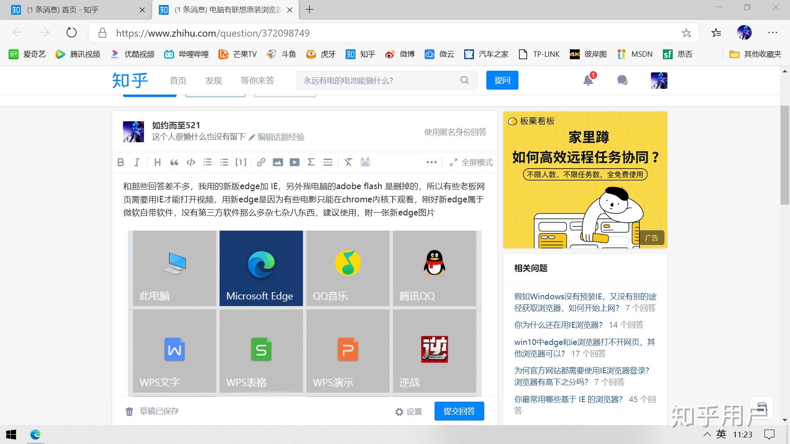Viewport: 790px width, 444px height.
Task: Open question 你最常用哪些基于 IE 的浏览器
Action: tap(569, 399)
